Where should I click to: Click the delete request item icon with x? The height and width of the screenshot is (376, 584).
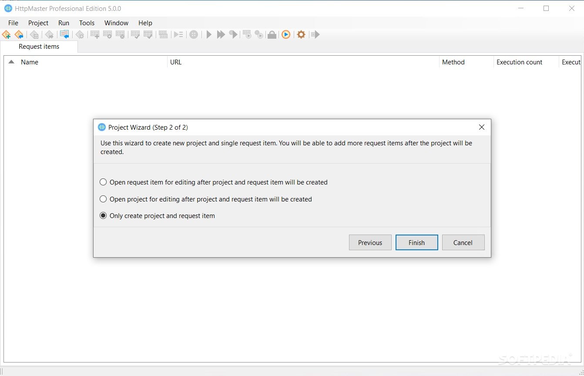pyautogui.click(x=121, y=34)
